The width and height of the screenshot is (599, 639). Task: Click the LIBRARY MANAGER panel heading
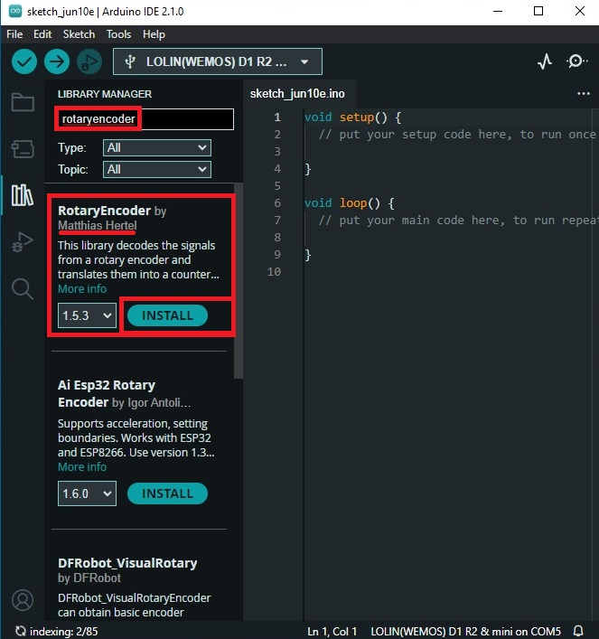click(x=105, y=94)
